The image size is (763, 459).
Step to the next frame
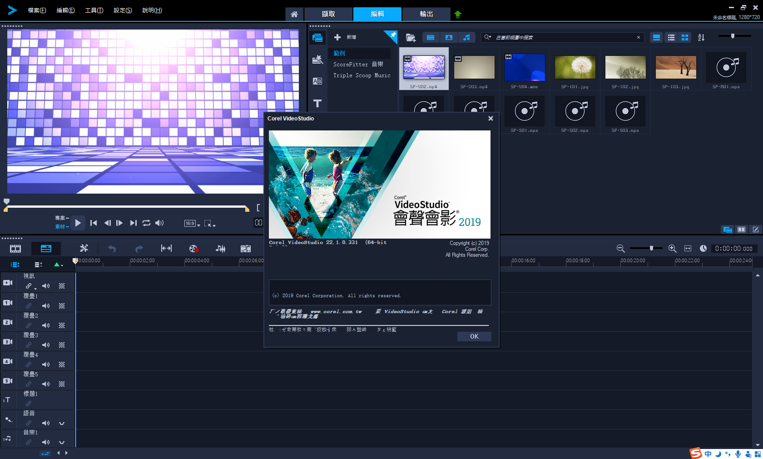[119, 223]
